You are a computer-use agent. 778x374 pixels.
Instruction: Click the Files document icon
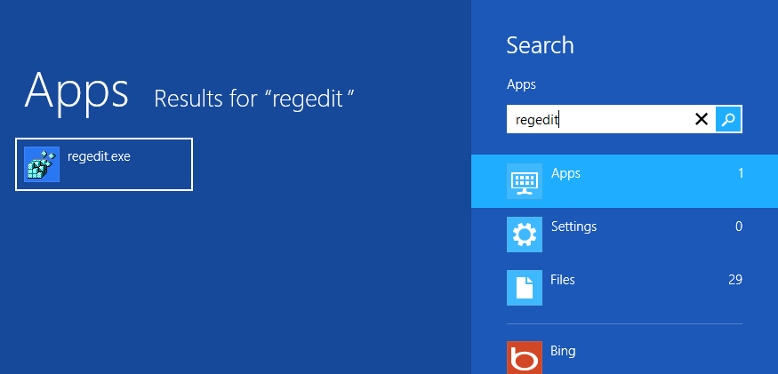pyautogui.click(x=524, y=288)
